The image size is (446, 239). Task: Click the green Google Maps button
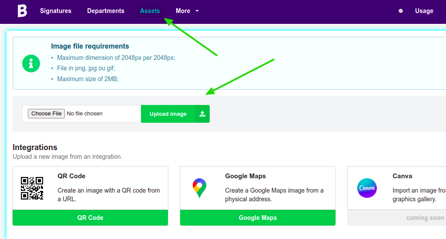[258, 218]
